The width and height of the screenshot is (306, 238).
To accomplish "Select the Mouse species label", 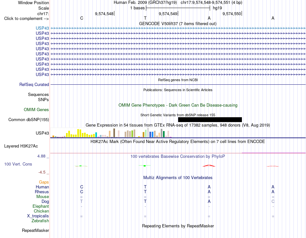I will [43, 197].
